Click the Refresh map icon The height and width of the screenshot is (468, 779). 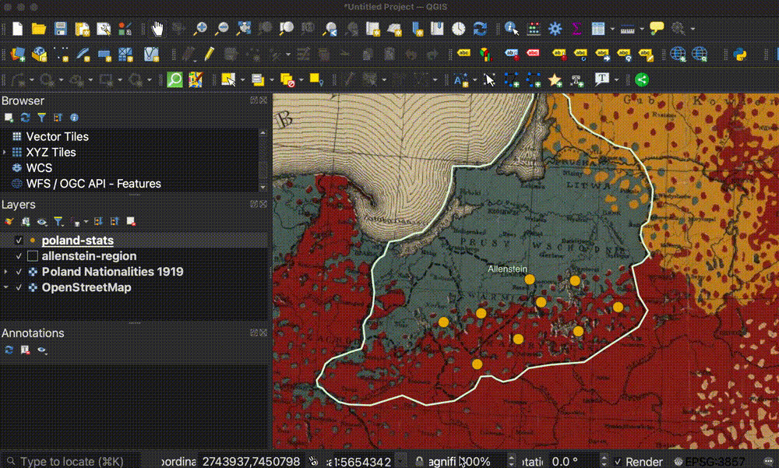[x=480, y=29]
